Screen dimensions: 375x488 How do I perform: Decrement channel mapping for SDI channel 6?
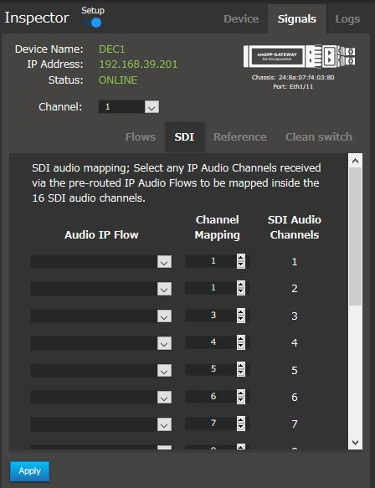(240, 400)
